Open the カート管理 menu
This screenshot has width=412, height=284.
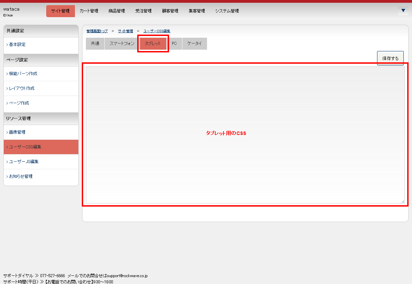click(x=89, y=11)
